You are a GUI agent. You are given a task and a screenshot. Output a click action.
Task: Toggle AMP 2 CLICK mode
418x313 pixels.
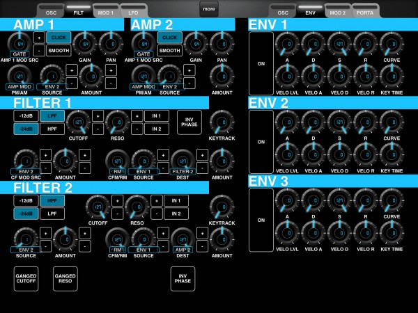click(170, 38)
